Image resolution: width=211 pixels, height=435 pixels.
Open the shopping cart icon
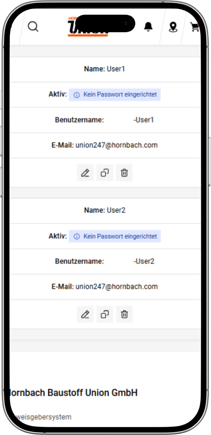coord(195,27)
